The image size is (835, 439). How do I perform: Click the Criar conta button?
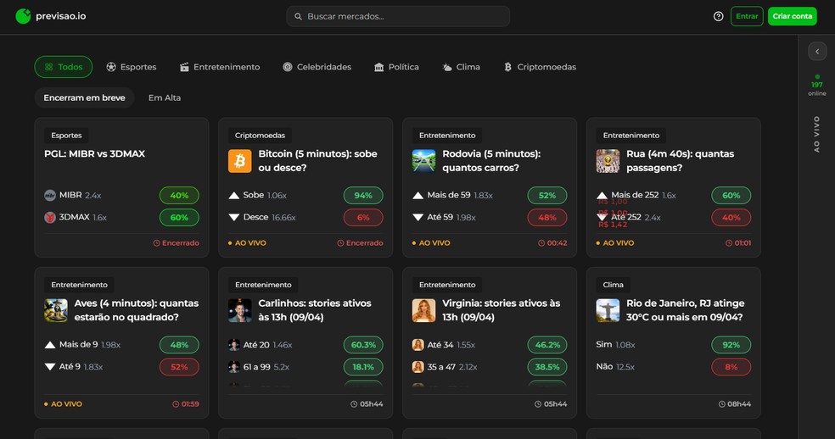793,16
